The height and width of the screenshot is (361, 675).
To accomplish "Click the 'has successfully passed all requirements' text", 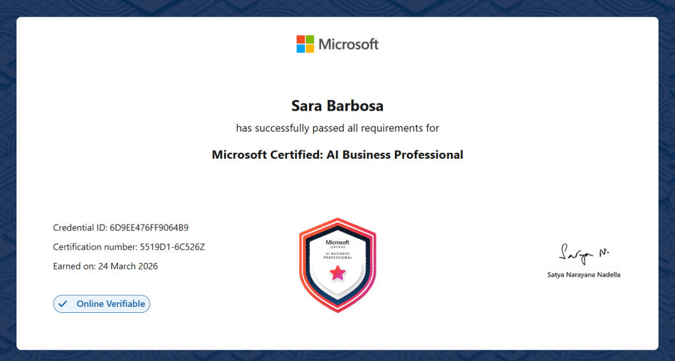I will [x=337, y=128].
